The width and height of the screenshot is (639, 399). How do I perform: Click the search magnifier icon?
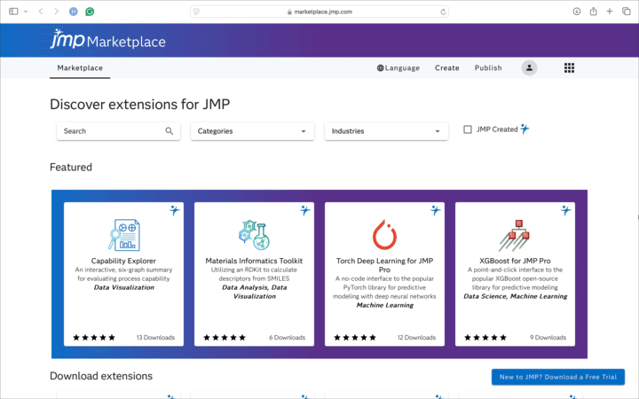(x=170, y=131)
